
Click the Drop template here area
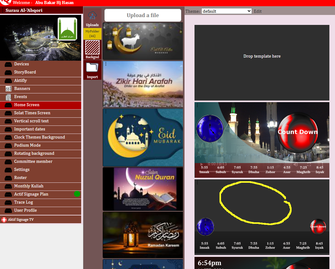(262, 63)
